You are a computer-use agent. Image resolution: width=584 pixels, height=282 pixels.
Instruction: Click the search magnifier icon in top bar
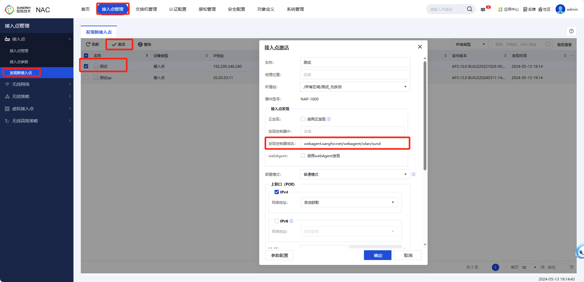[x=470, y=9]
